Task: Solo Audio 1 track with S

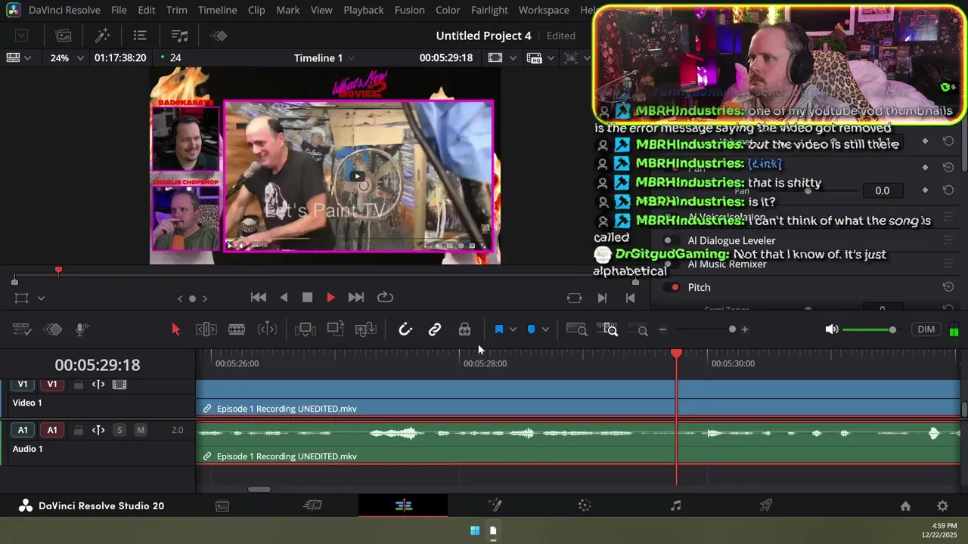Action: click(x=119, y=430)
